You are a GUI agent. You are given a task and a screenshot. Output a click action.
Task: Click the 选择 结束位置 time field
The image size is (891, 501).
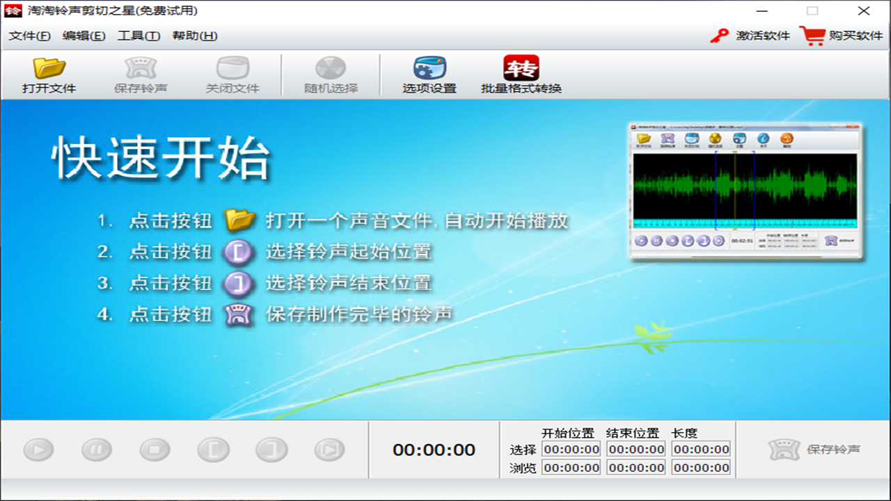(637, 450)
